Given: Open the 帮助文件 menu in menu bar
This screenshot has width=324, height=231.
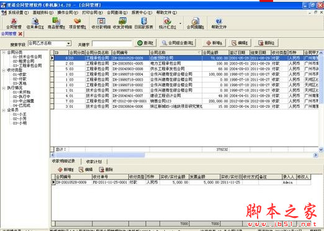Looking at the screenshot, I should click(166, 12).
